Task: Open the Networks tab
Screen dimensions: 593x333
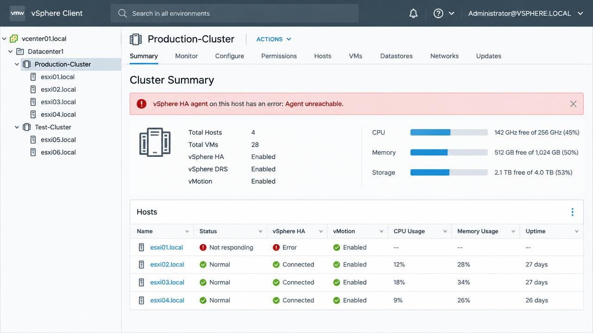Action: pyautogui.click(x=444, y=56)
